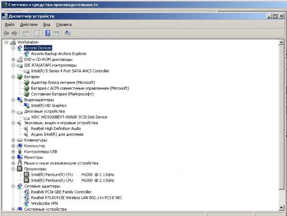Click the action pane toolbar icon
This screenshot has width=287, height=216.
click(x=56, y=34)
